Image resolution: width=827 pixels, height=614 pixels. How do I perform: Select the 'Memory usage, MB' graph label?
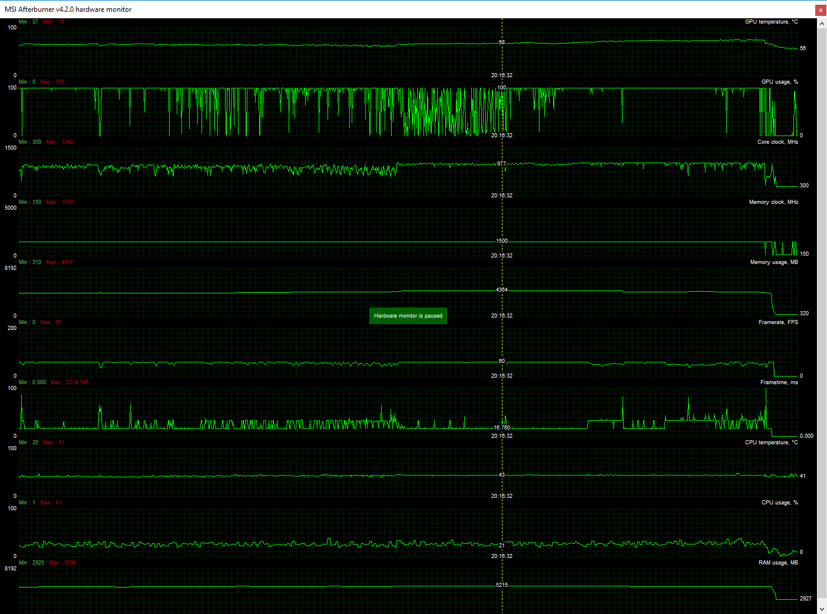774,262
